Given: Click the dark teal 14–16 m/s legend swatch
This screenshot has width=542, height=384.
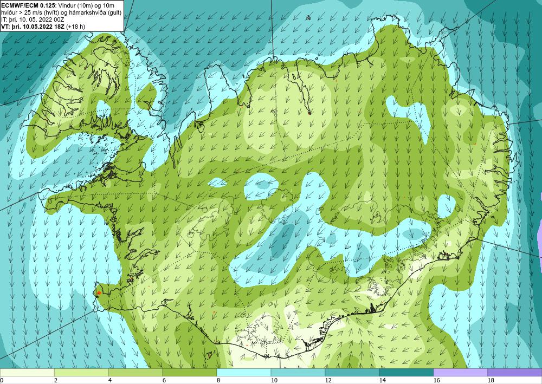Looking at the screenshot, I should [406, 373].
